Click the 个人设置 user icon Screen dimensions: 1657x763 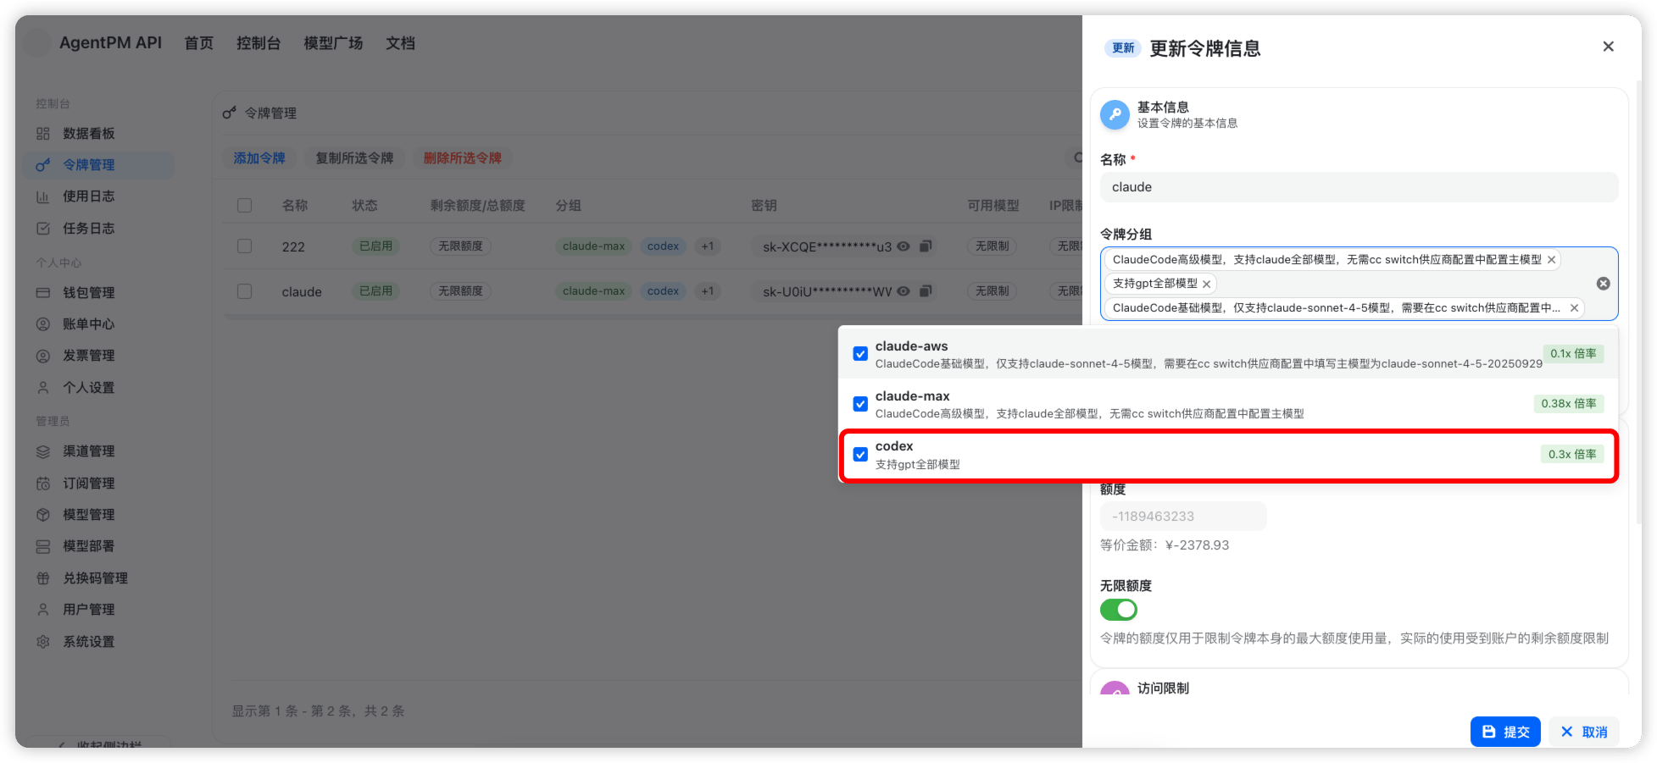42,388
